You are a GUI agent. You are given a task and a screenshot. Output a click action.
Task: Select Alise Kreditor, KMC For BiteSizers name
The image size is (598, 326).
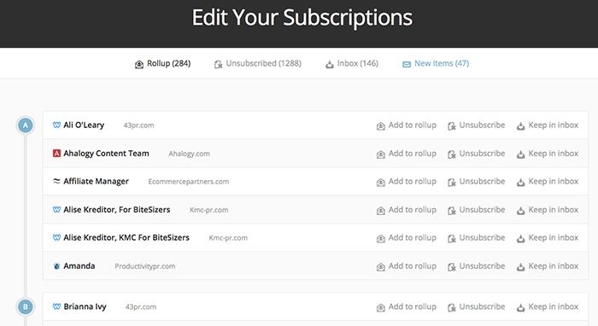[x=126, y=237]
